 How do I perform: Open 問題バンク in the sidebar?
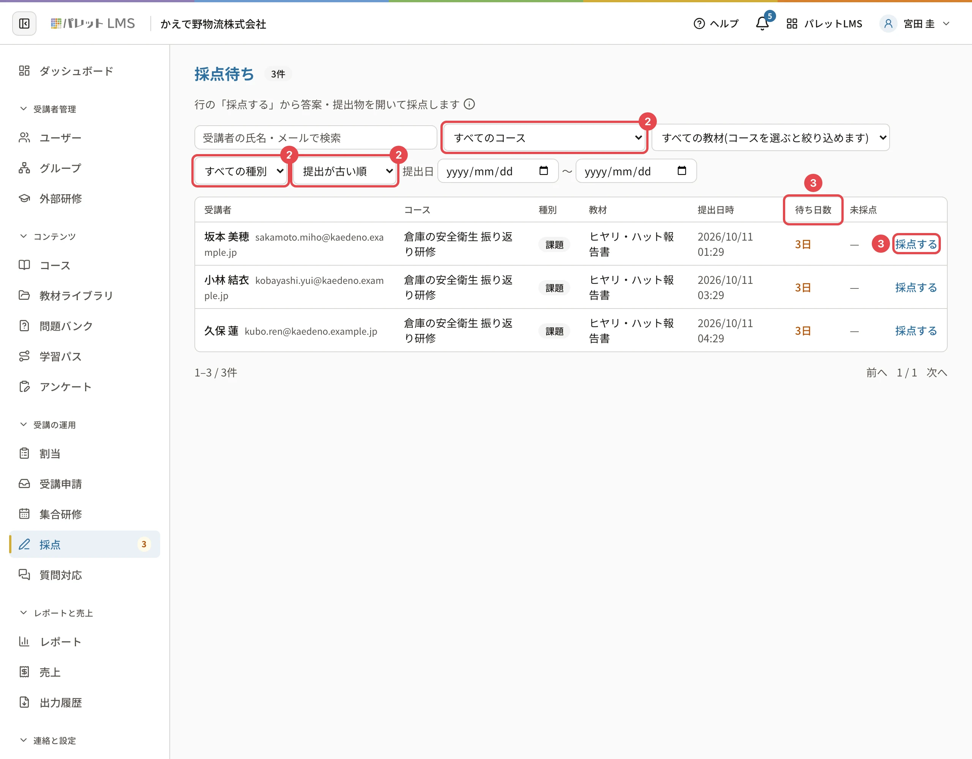click(85, 326)
